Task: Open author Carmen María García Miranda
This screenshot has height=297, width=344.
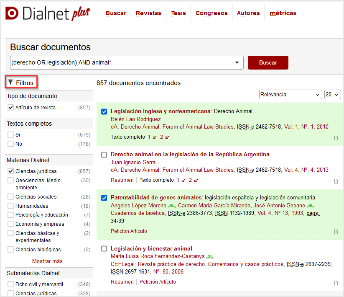Action: [214, 205]
